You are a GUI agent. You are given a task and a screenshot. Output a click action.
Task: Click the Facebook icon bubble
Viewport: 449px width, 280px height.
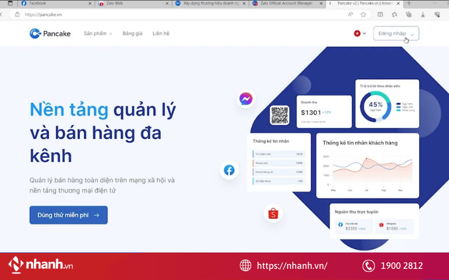pyautogui.click(x=229, y=170)
